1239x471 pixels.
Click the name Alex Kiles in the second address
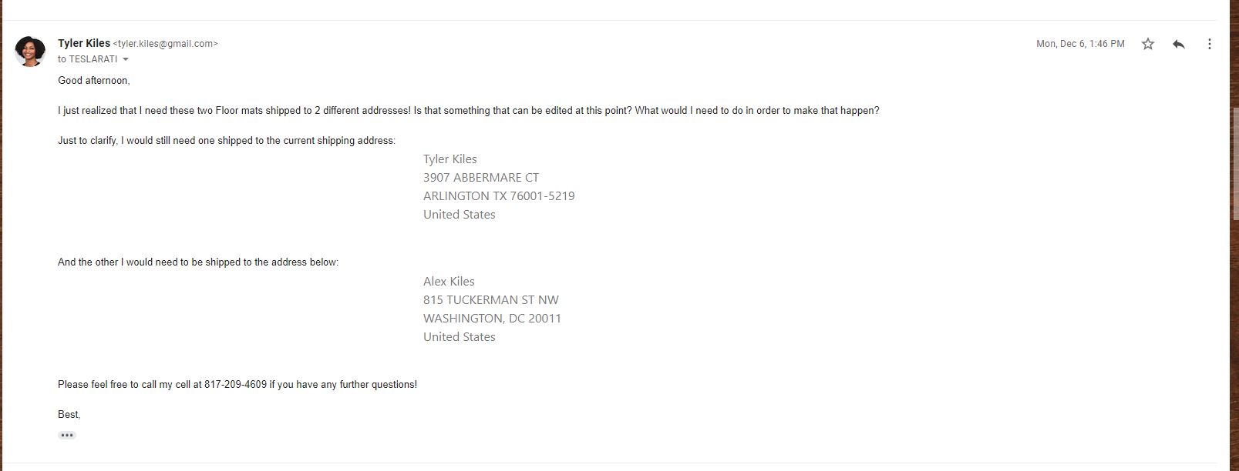tap(449, 281)
